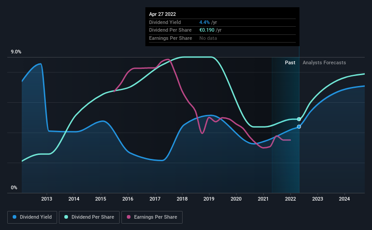Select the teal data point marker on chart
Screen dimensions: 372x230
(x=299, y=119)
